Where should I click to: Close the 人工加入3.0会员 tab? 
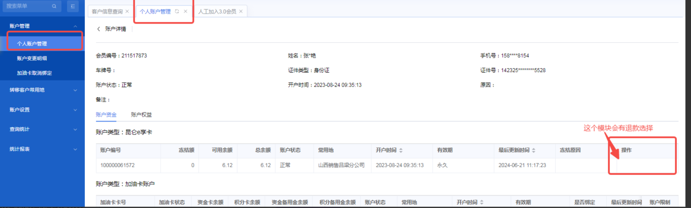241,11
